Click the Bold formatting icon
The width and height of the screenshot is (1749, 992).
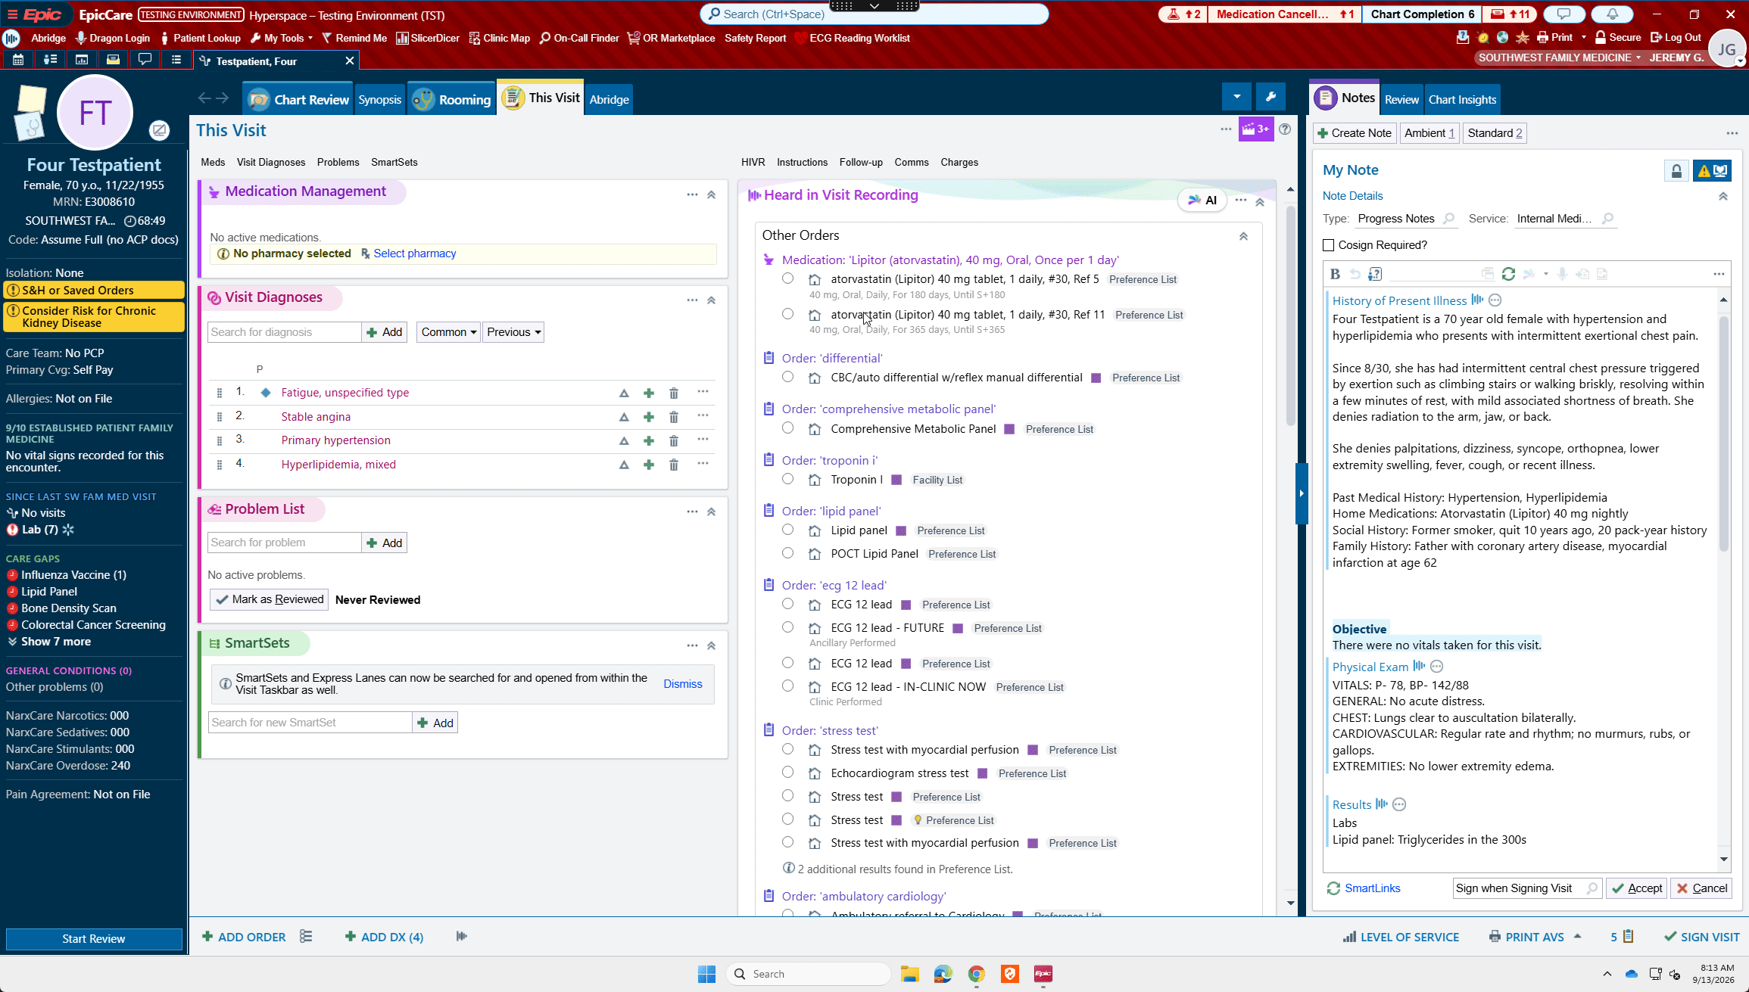coord(1336,274)
